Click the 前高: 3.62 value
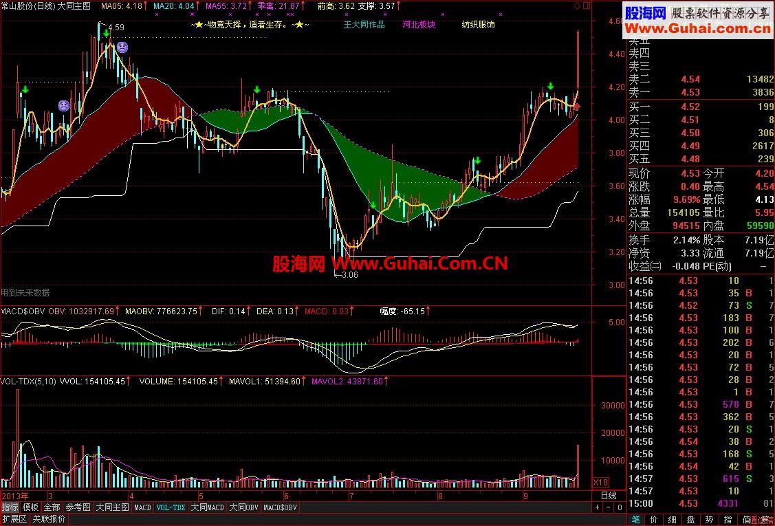The image size is (775, 526). [336, 6]
